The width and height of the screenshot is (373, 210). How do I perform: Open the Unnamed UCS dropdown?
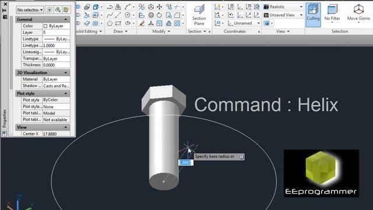(244, 23)
